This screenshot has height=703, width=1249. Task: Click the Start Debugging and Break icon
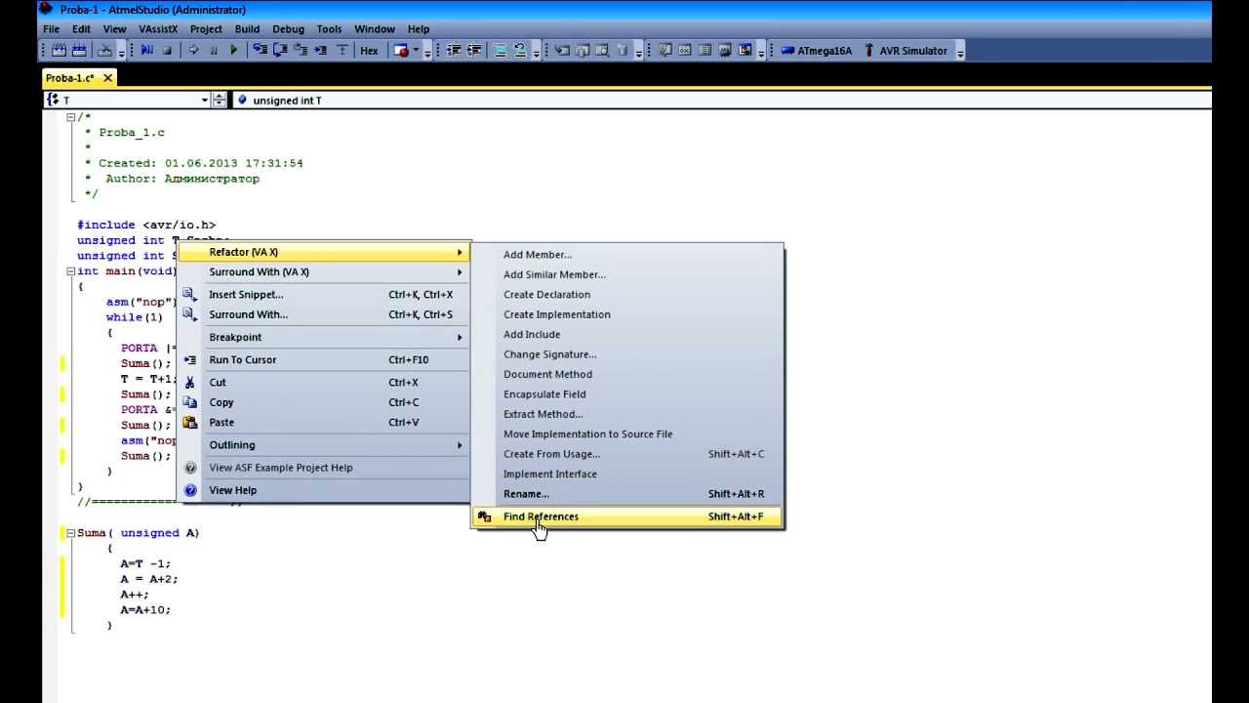point(147,50)
